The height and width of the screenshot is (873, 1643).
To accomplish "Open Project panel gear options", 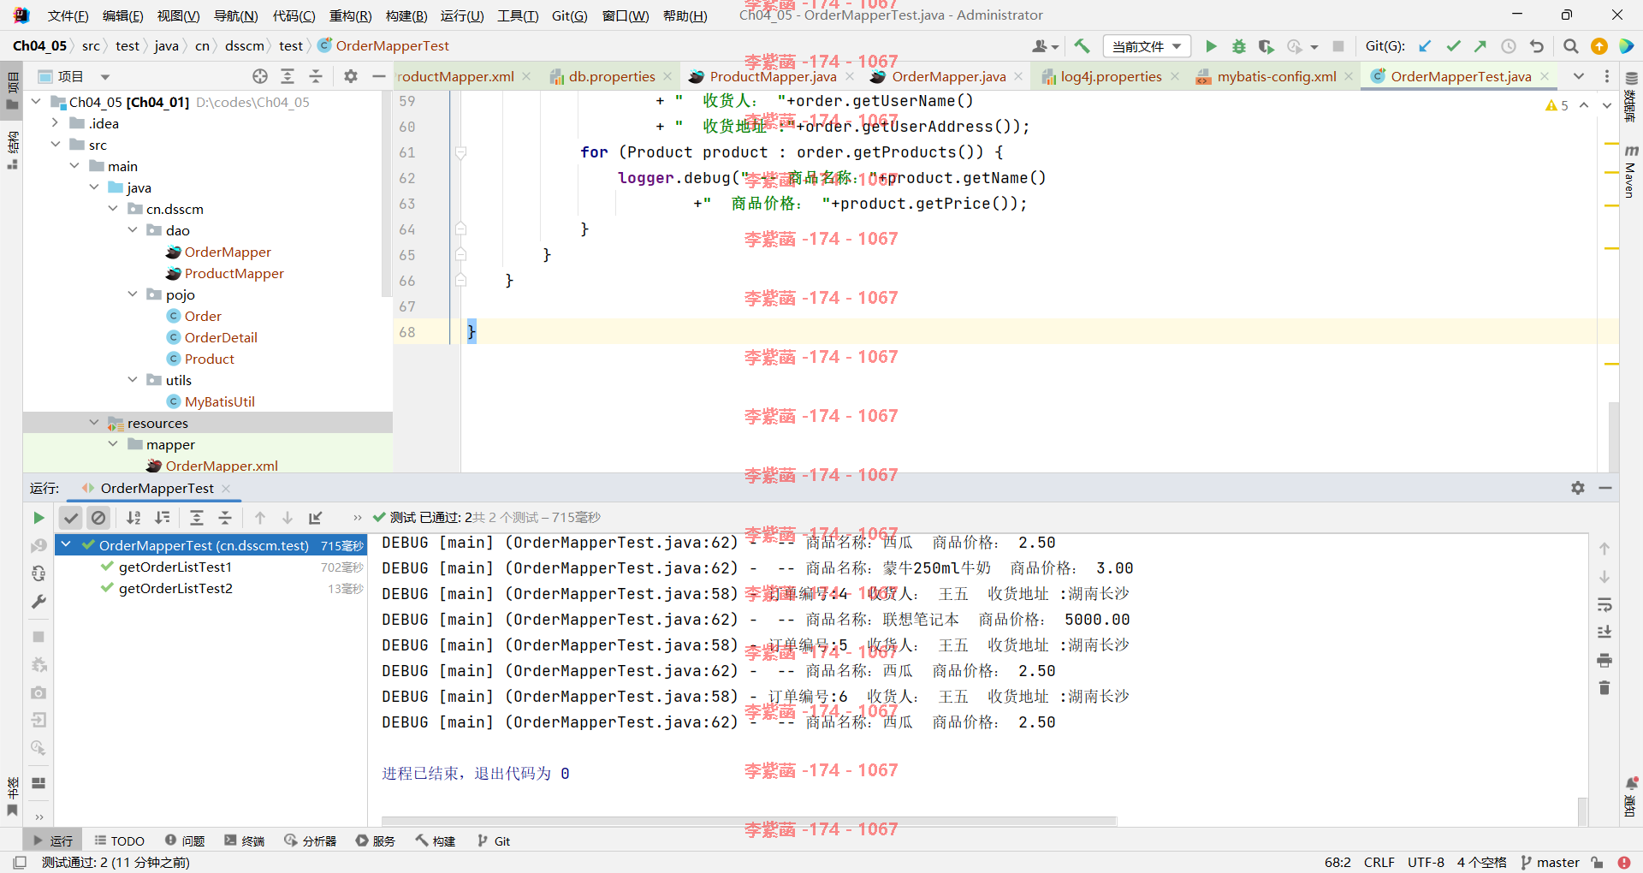I will 351,76.
